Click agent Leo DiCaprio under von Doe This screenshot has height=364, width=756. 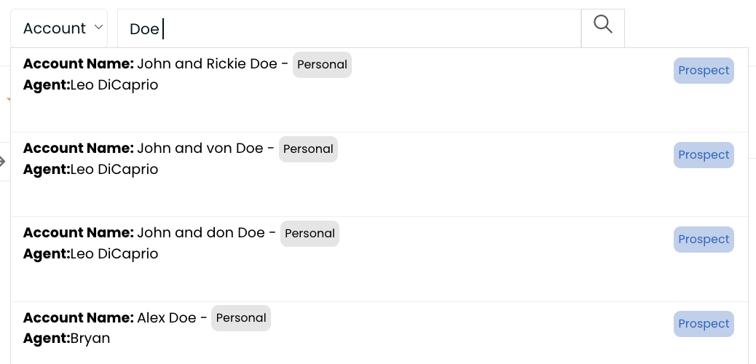click(114, 170)
